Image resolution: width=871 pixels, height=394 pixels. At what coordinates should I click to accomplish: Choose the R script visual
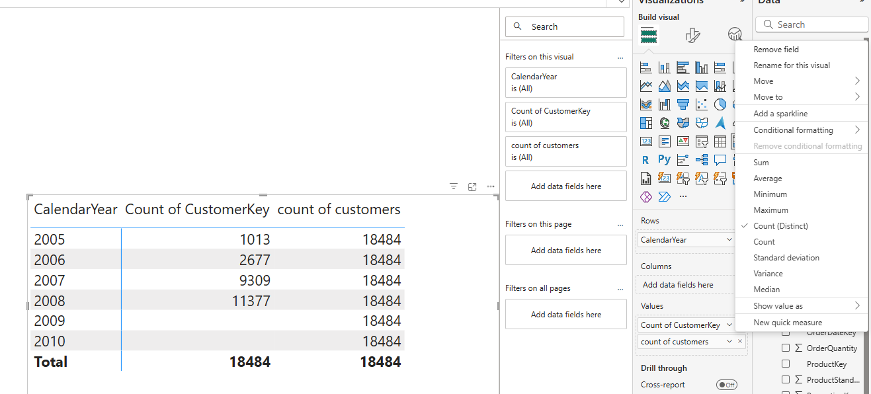point(646,160)
